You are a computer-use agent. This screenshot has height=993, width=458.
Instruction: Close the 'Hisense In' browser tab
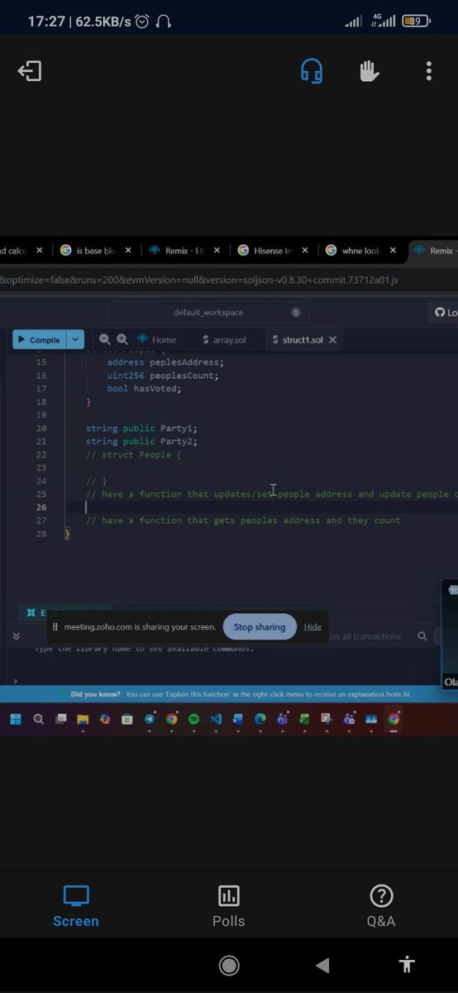pos(305,251)
